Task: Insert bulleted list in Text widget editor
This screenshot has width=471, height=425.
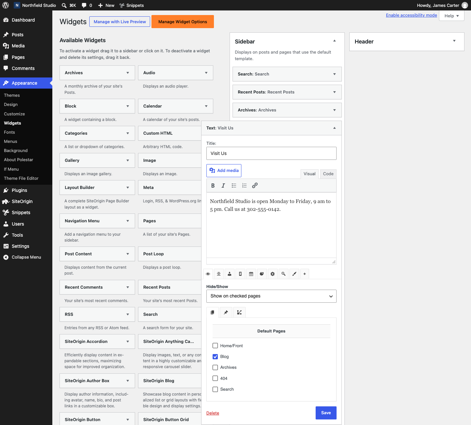Action: click(234, 186)
